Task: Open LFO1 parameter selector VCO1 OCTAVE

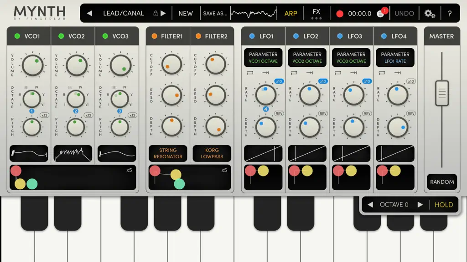Action: (x=263, y=58)
